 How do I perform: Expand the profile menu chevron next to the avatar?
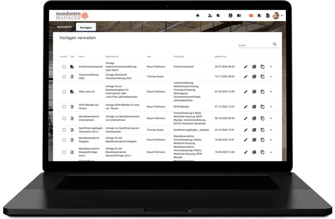[282, 16]
